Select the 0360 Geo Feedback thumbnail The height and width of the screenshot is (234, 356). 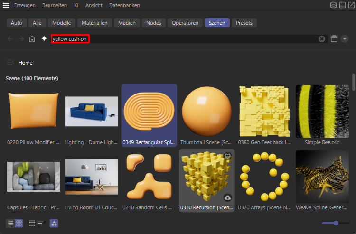264,111
